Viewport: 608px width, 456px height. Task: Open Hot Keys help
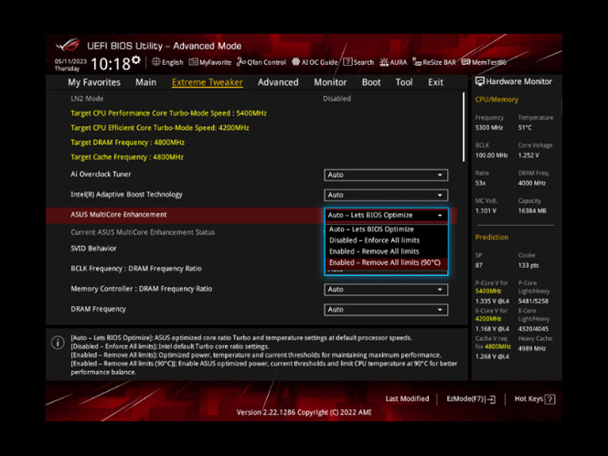click(534, 399)
